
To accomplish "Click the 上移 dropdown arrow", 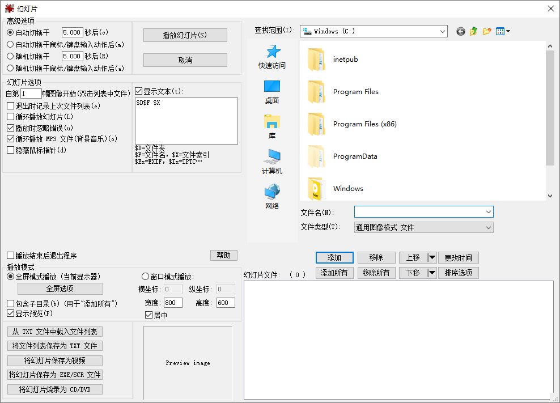I will click(432, 258).
